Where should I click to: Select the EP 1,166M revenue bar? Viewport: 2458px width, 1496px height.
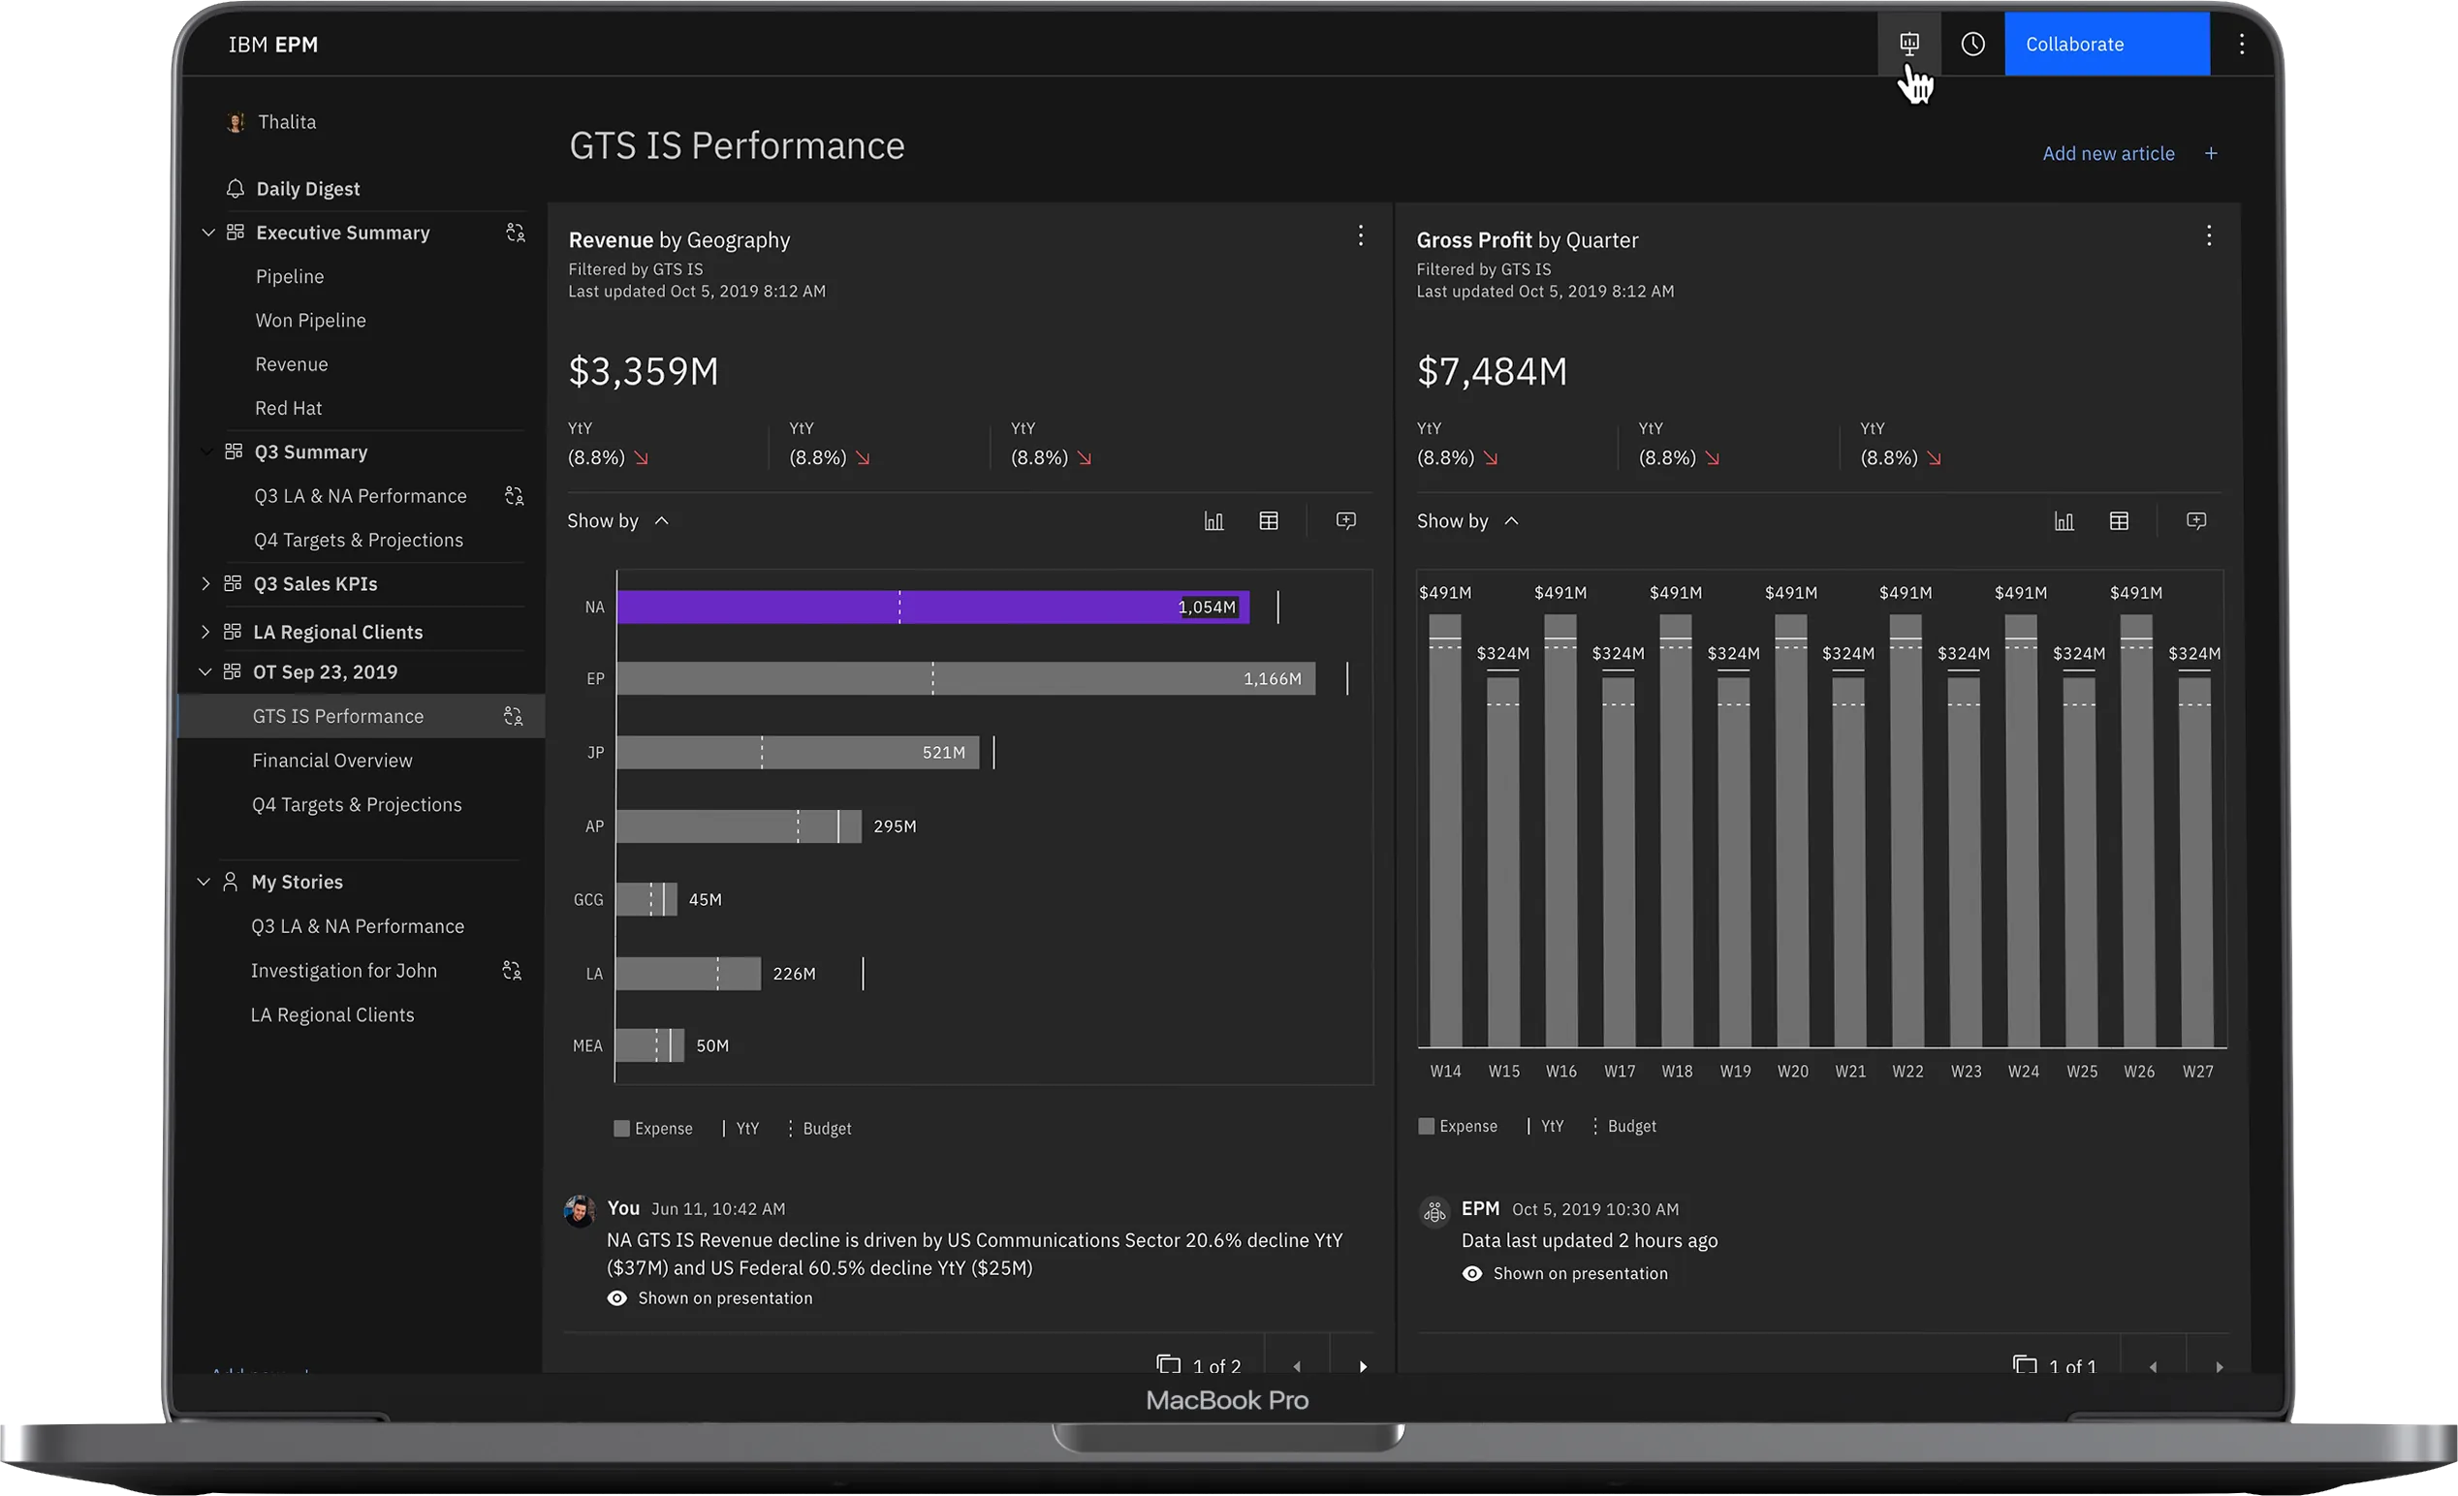[965, 678]
